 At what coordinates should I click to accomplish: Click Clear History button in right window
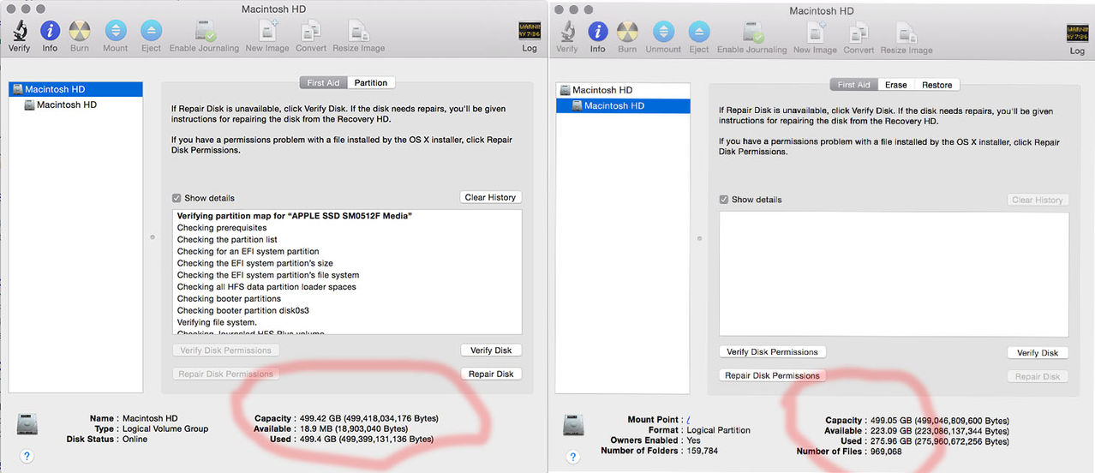pos(1038,200)
